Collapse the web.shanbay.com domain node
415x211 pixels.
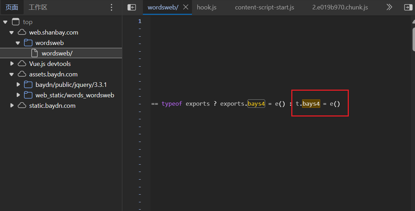(x=11, y=32)
